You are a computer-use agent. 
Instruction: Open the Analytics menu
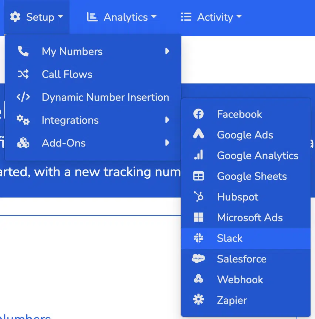click(x=122, y=17)
